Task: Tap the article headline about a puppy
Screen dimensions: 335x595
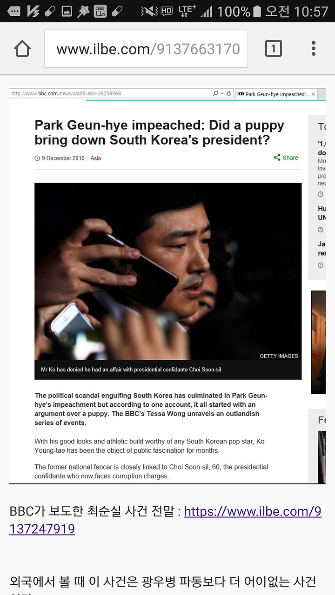Action: tap(160, 132)
